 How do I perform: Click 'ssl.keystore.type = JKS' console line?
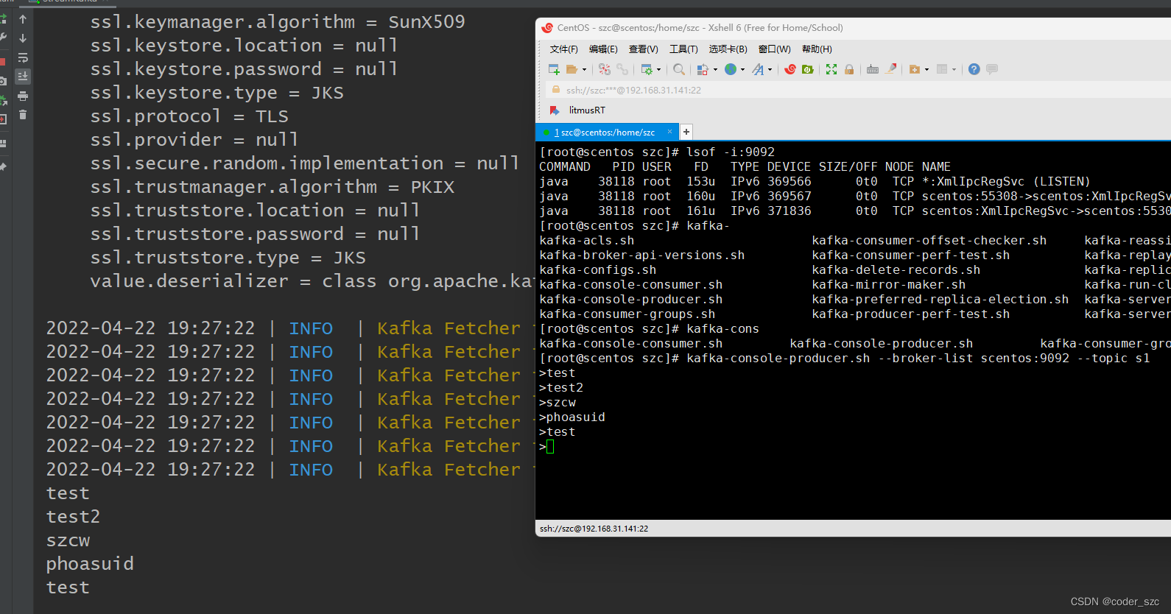[x=217, y=93]
